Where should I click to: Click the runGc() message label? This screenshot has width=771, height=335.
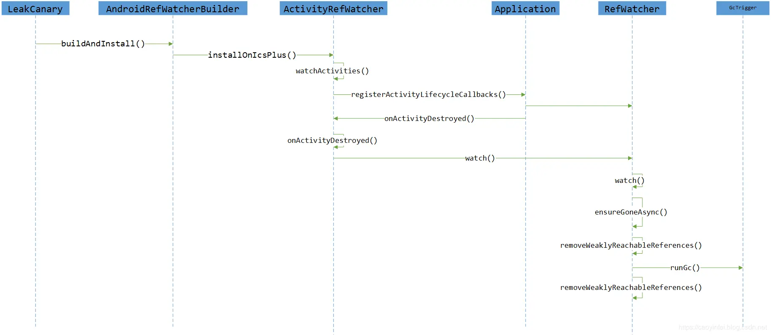(685, 268)
